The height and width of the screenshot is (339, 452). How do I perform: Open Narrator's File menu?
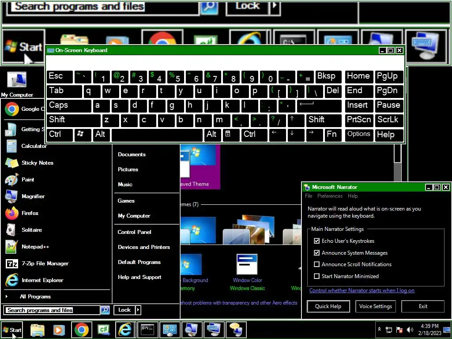[309, 196]
